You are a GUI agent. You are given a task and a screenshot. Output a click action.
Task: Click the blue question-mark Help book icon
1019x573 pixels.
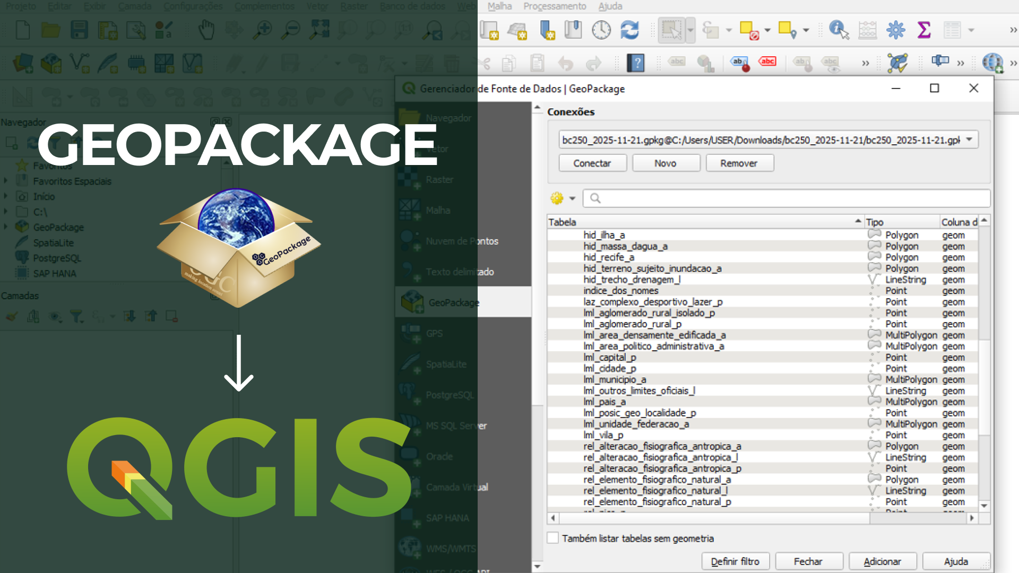[x=635, y=63]
